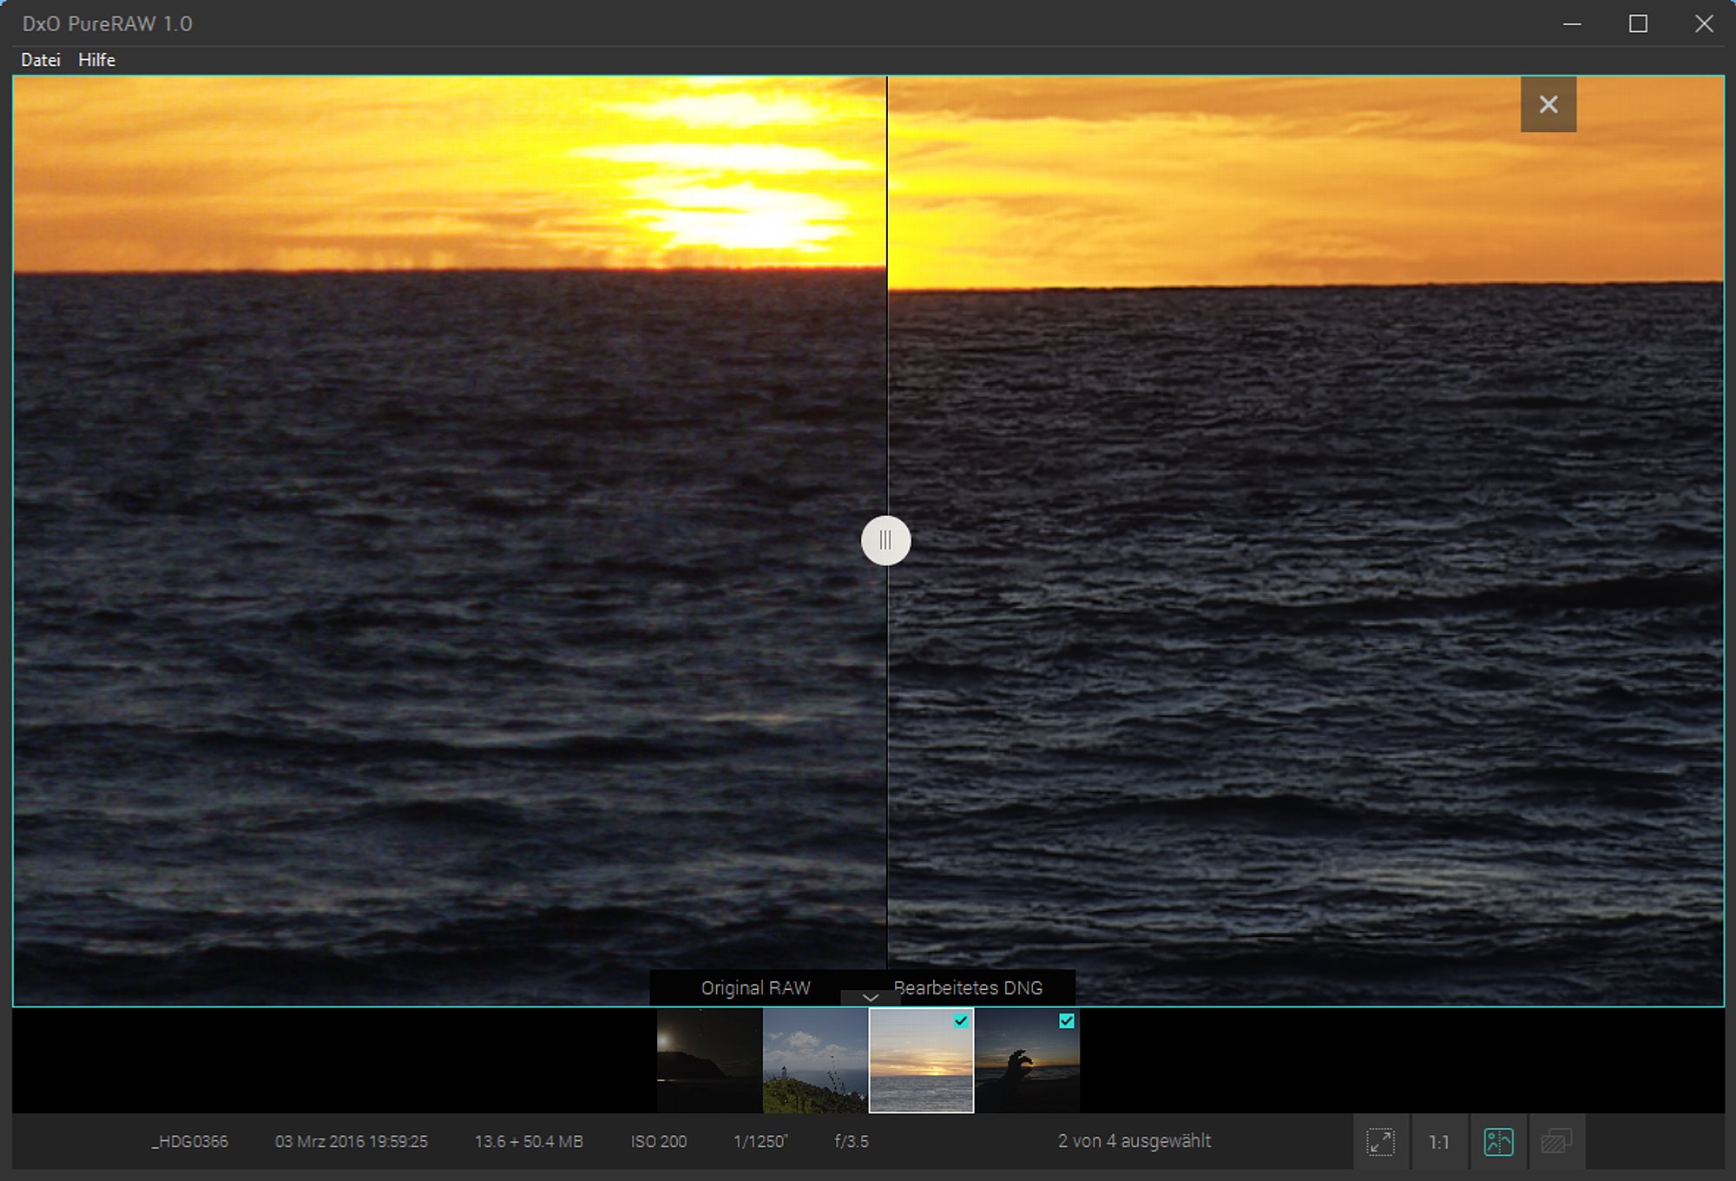
Task: Click the '2 von 4 ausgewählt' status text
Action: 1134,1141
